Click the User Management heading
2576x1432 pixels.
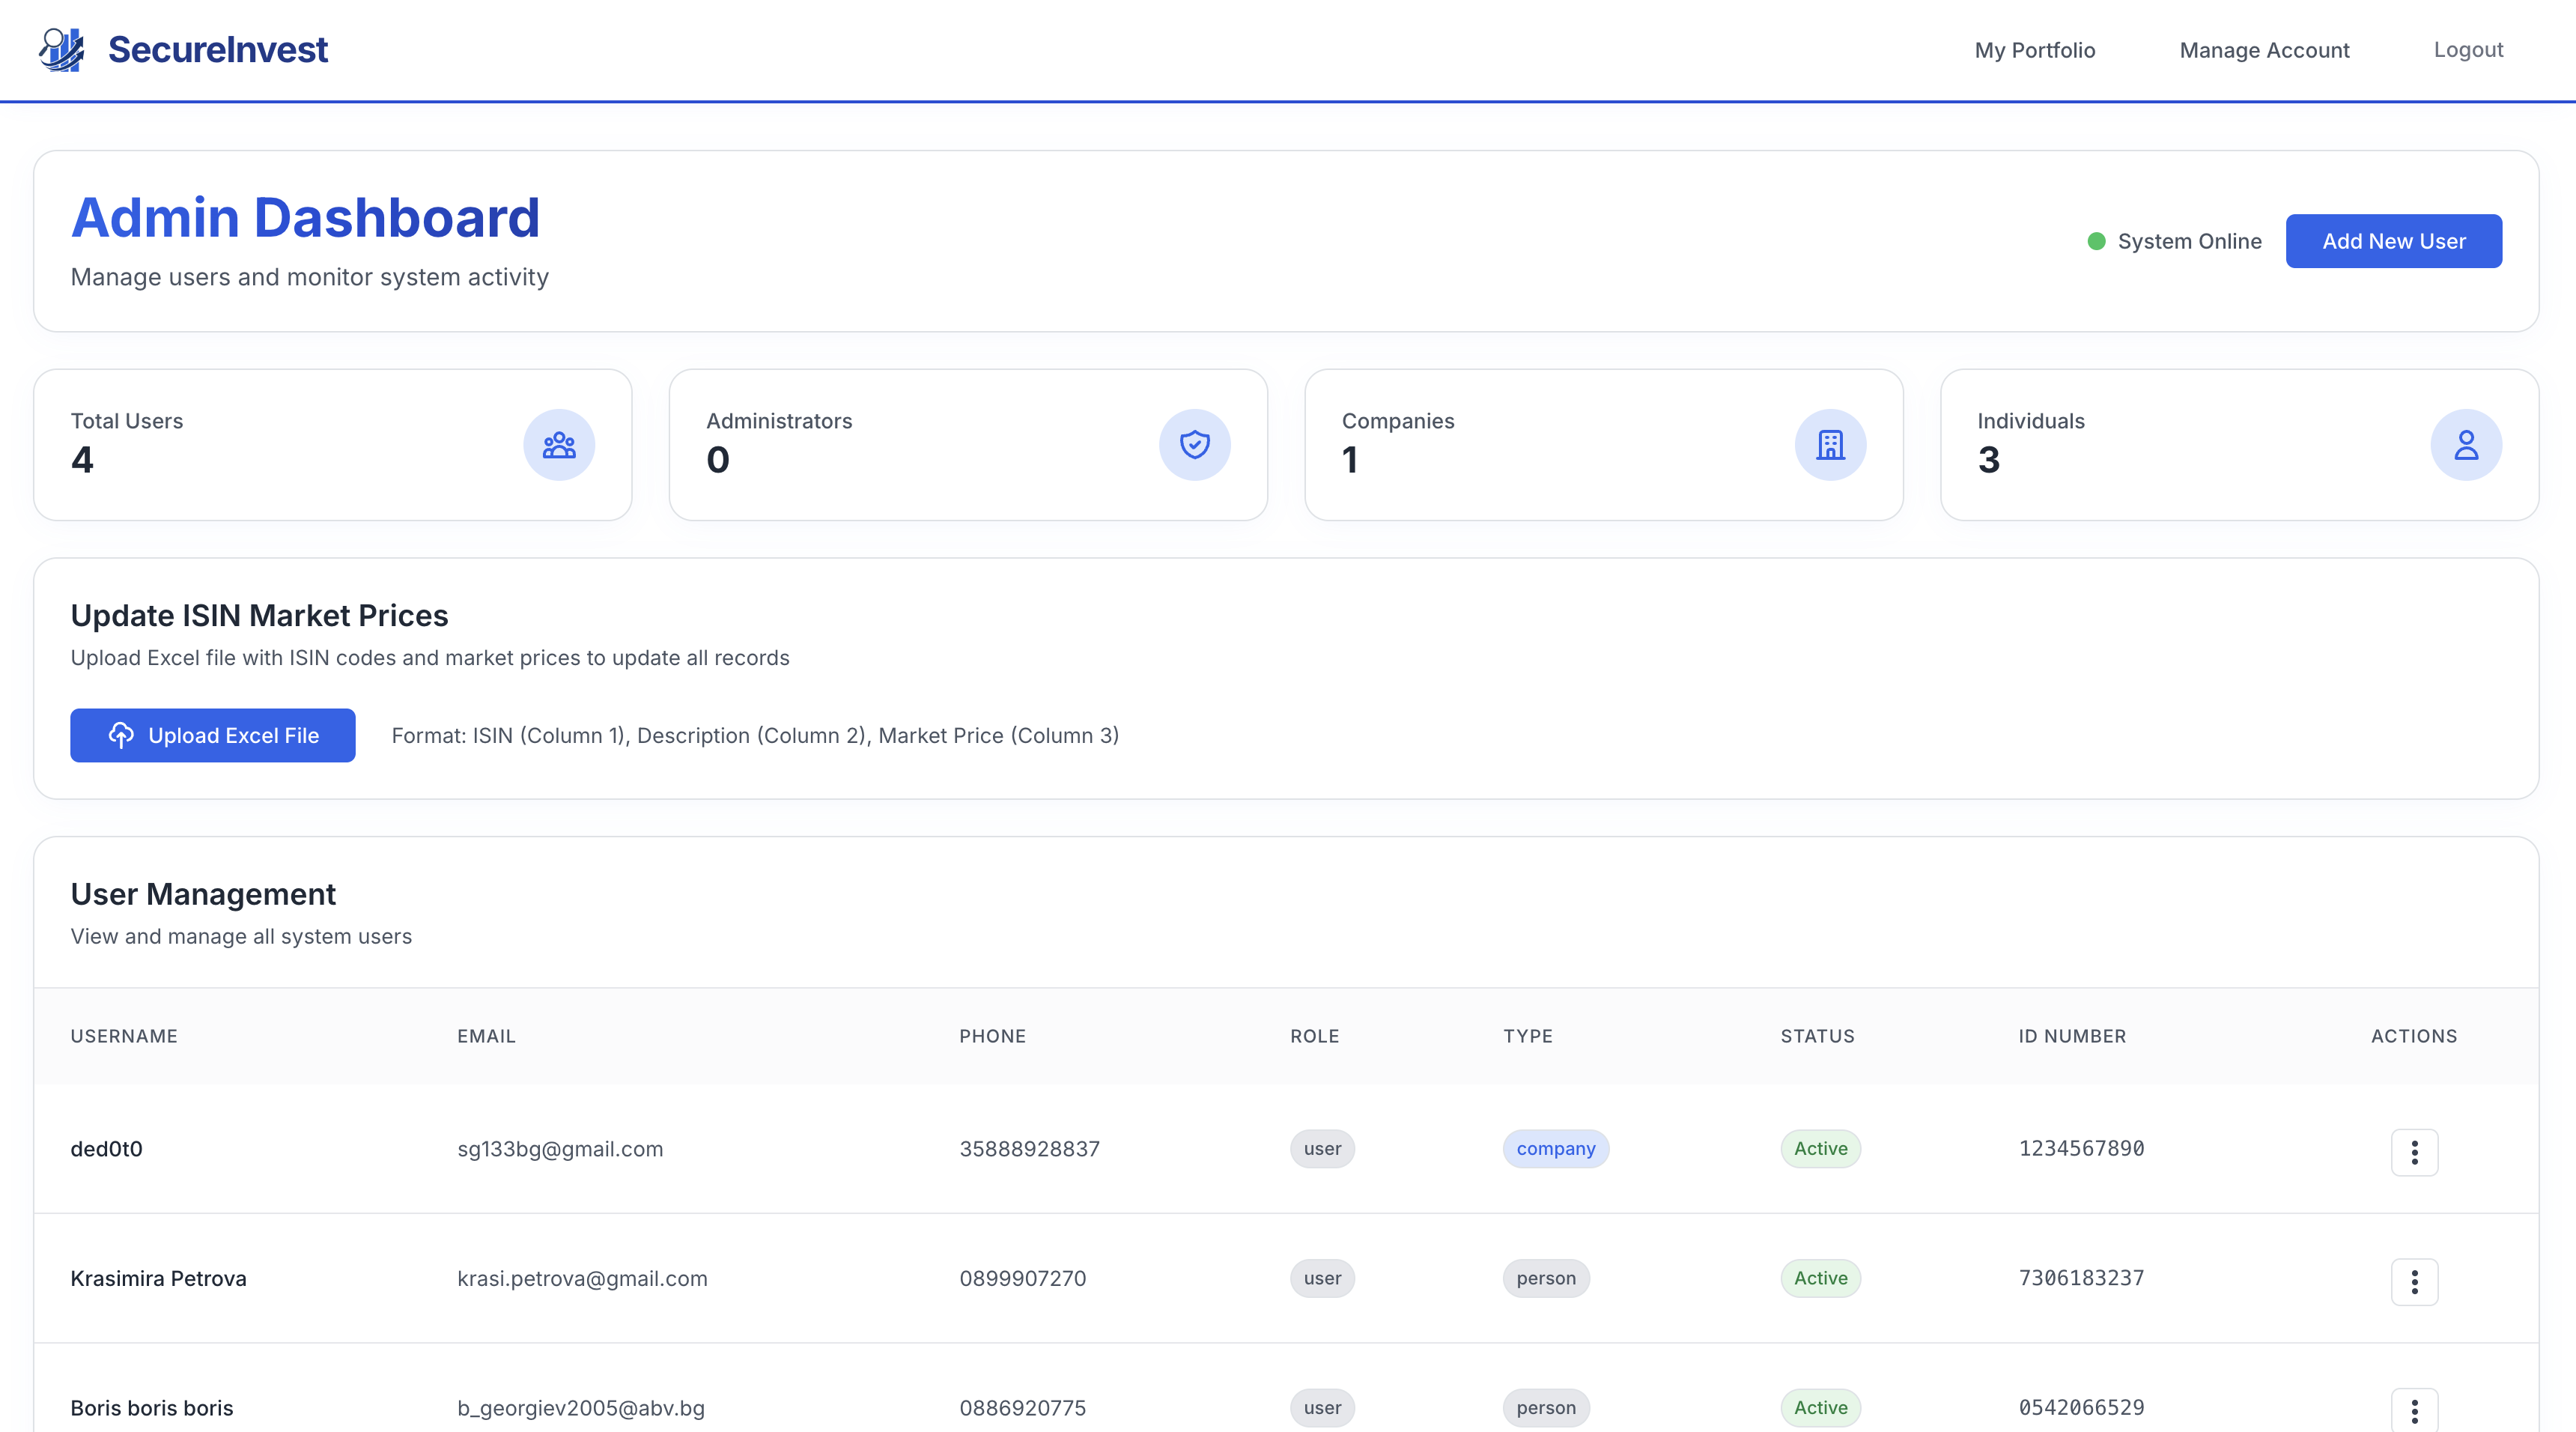[203, 894]
